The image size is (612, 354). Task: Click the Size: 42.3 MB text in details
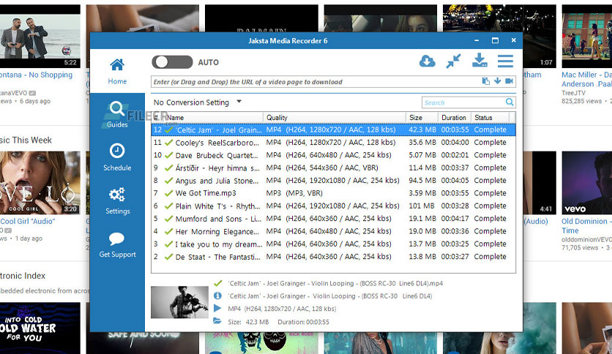point(248,322)
